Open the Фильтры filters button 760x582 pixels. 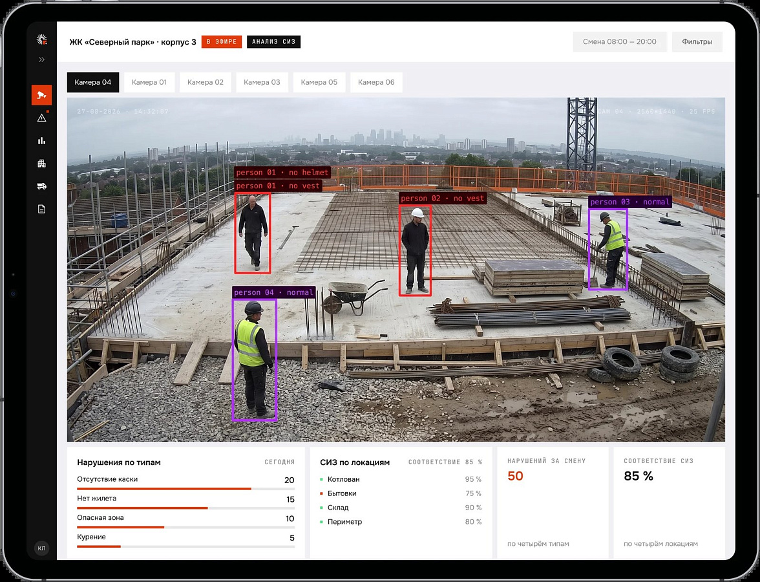[697, 41]
